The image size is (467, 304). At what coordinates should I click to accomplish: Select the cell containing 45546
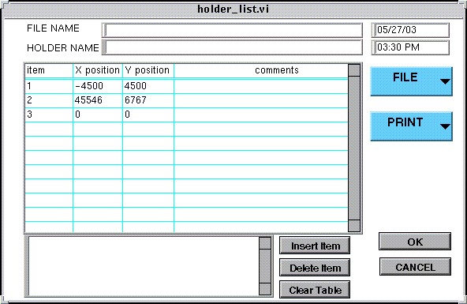[x=98, y=100]
